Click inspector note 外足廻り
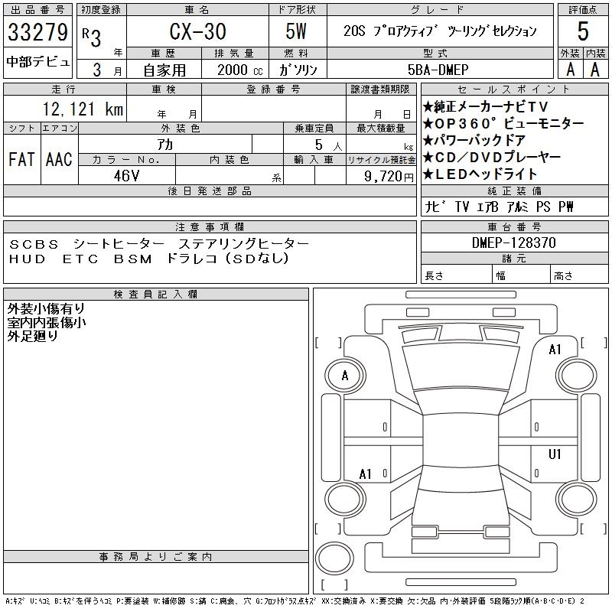The width and height of the screenshot is (612, 612). pos(33,336)
